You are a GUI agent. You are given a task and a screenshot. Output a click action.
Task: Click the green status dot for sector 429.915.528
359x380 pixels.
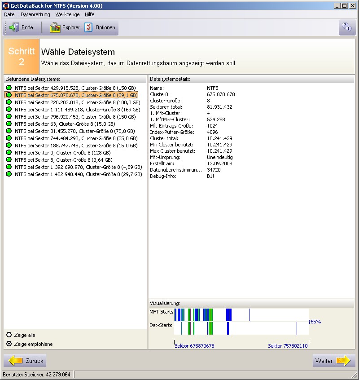pyautogui.click(x=9, y=88)
